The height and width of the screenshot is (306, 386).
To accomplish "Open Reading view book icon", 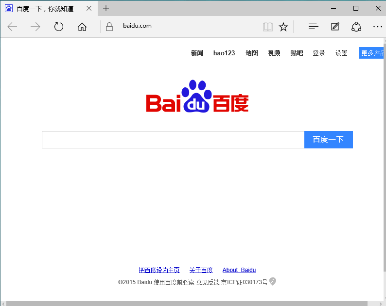I will click(x=267, y=27).
